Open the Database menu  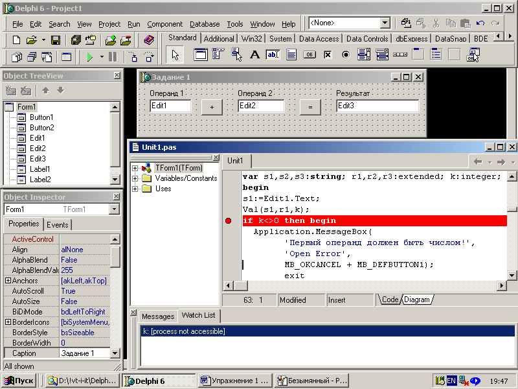205,24
